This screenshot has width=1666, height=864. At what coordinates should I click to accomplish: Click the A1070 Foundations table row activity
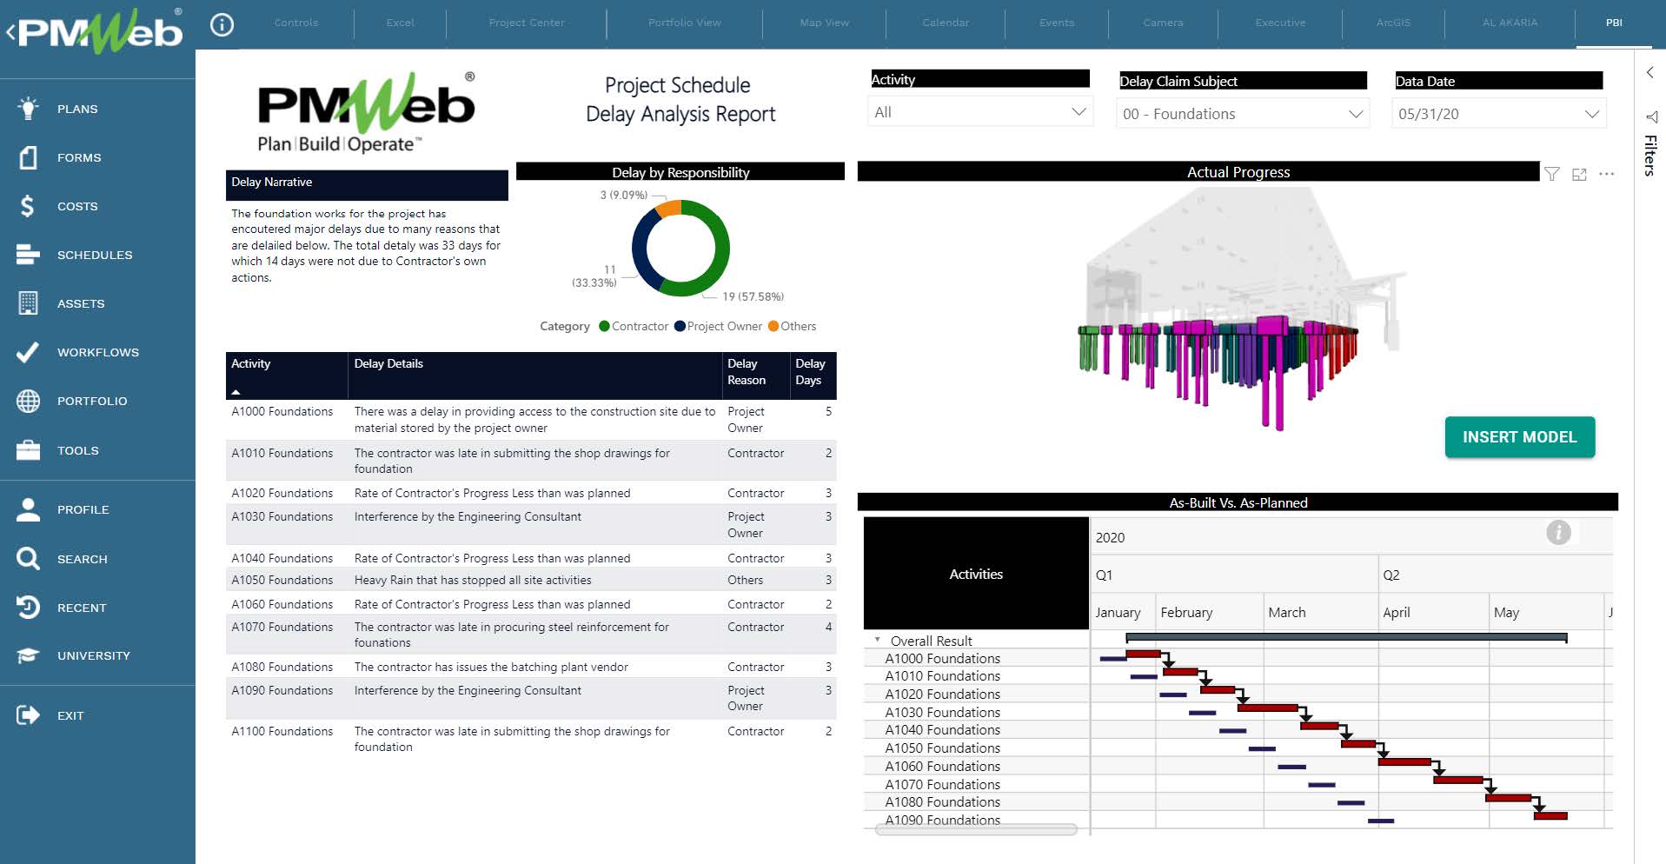(x=282, y=627)
